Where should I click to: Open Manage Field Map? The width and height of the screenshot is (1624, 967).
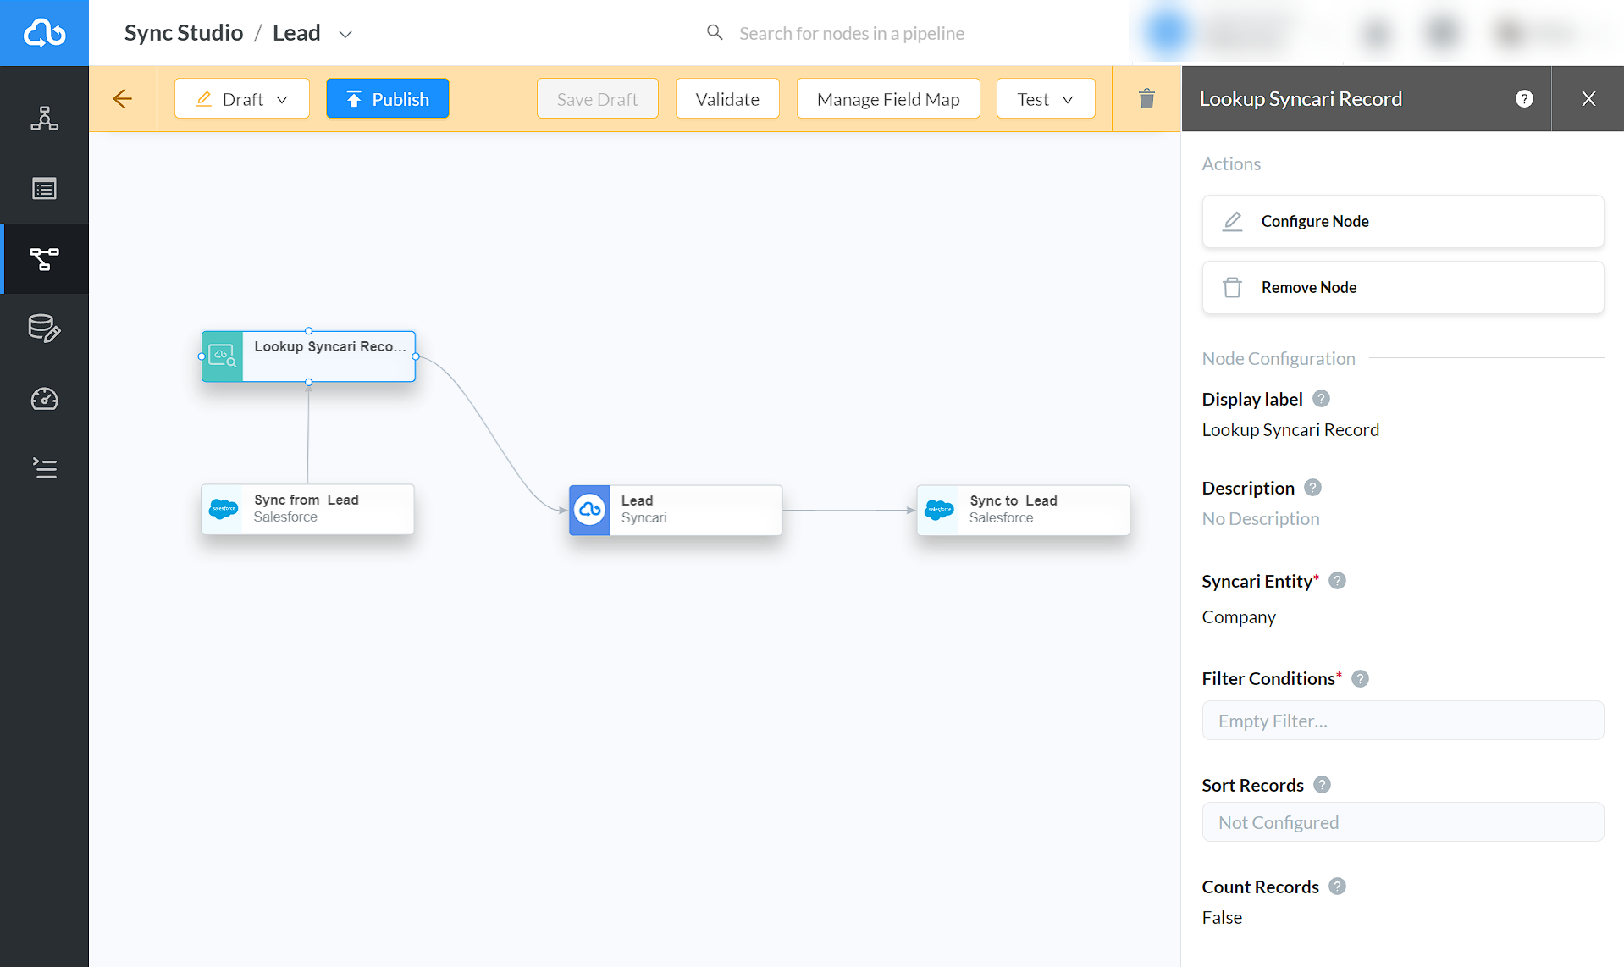pyautogui.click(x=888, y=99)
